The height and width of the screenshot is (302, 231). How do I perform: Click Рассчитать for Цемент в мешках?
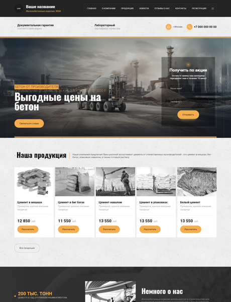(x=28, y=230)
